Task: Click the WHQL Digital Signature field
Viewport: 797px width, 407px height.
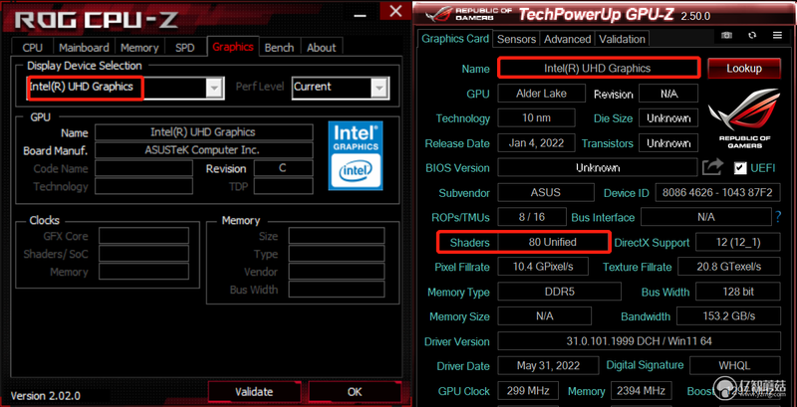Action: click(734, 365)
